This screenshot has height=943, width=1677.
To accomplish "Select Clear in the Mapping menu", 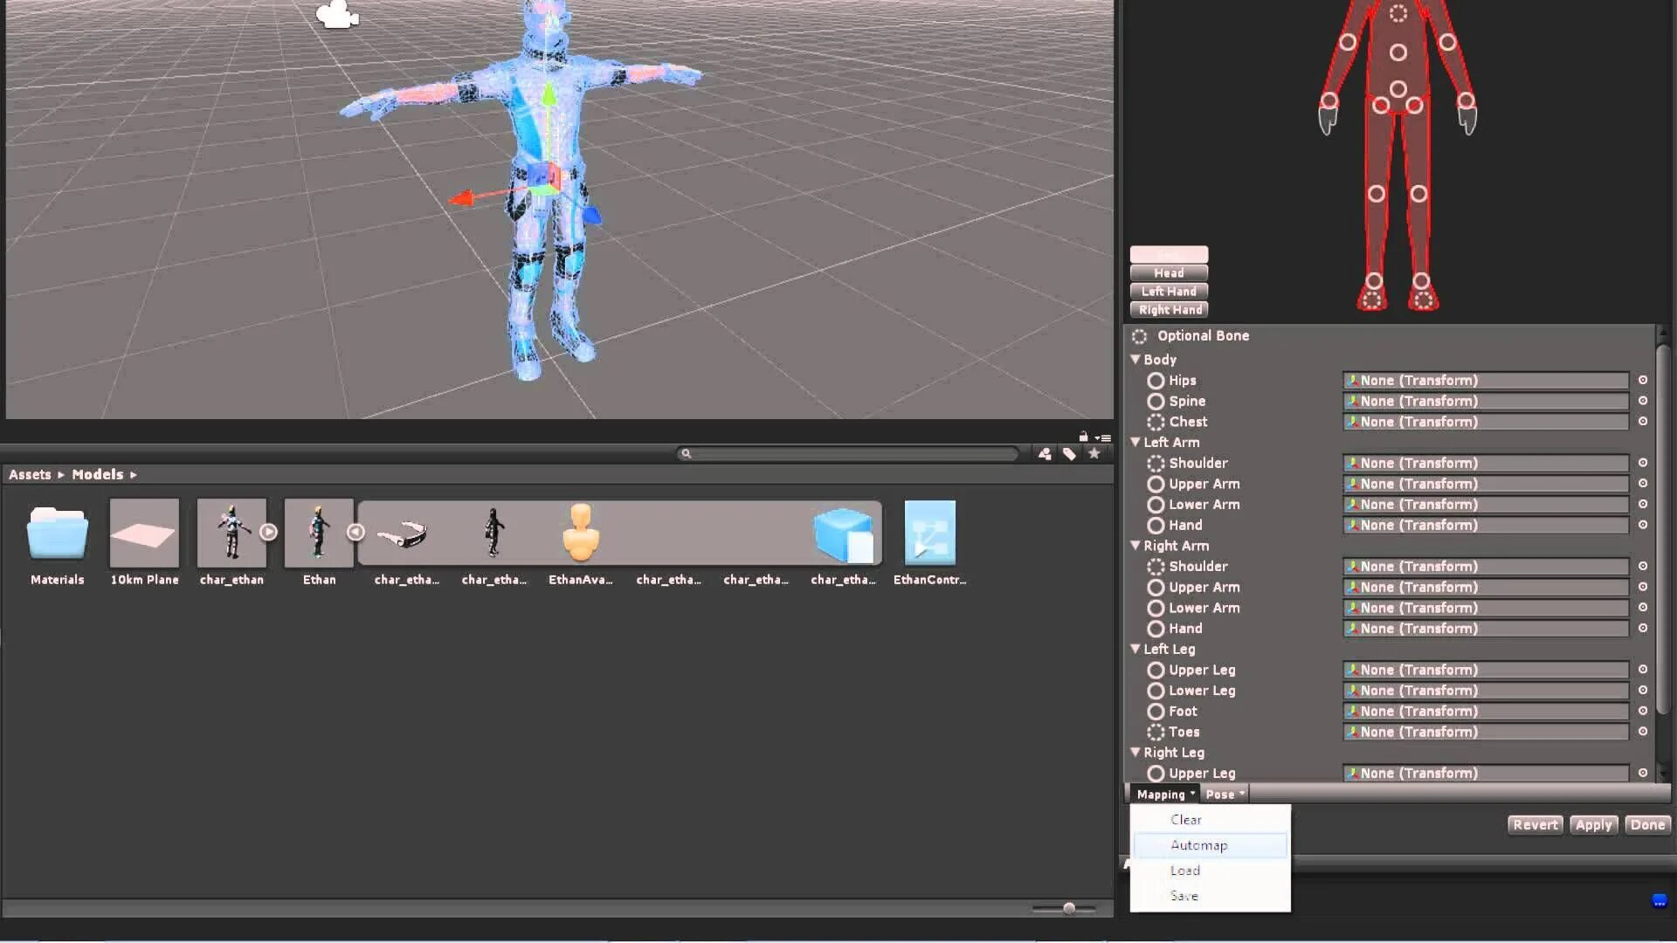I will pos(1186,820).
